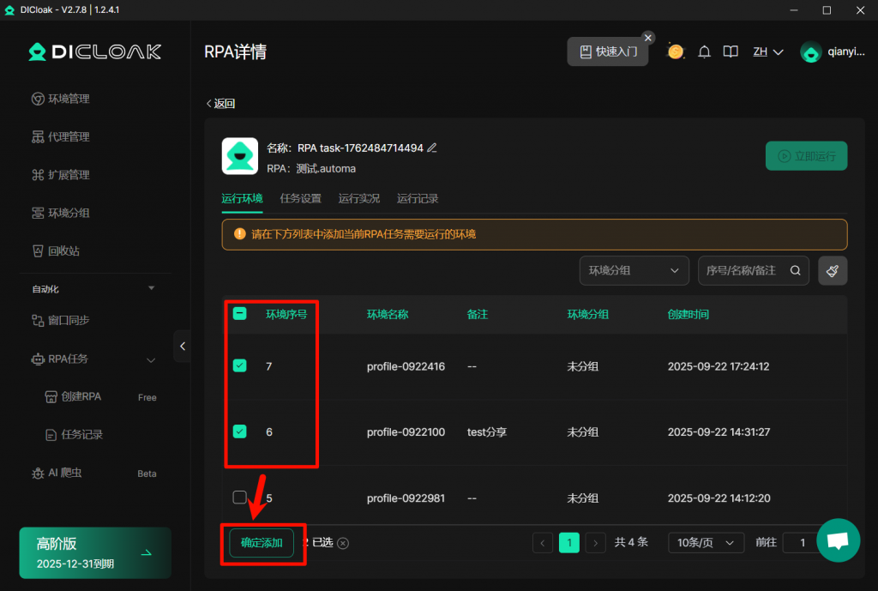The image size is (878, 591).
Task: Open the documentation book icon
Action: [731, 51]
